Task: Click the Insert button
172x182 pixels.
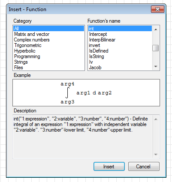Action: (109, 166)
